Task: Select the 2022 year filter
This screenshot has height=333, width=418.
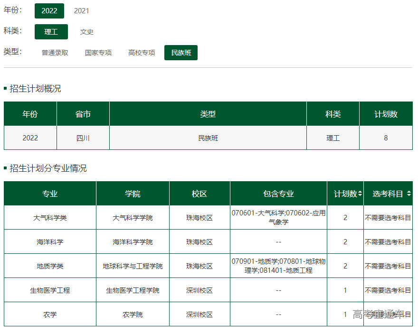Action: click(x=49, y=10)
